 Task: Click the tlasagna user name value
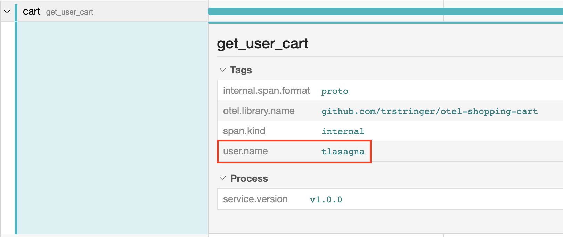click(342, 152)
